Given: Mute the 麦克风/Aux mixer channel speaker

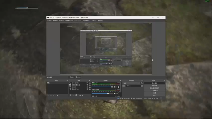Looking at the screenshot, I should pos(115,87).
